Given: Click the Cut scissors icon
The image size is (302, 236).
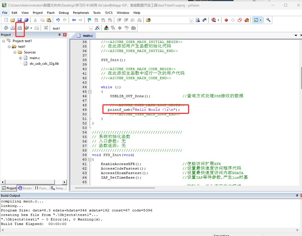Looking at the screenshot, I should click(x=35, y=20).
